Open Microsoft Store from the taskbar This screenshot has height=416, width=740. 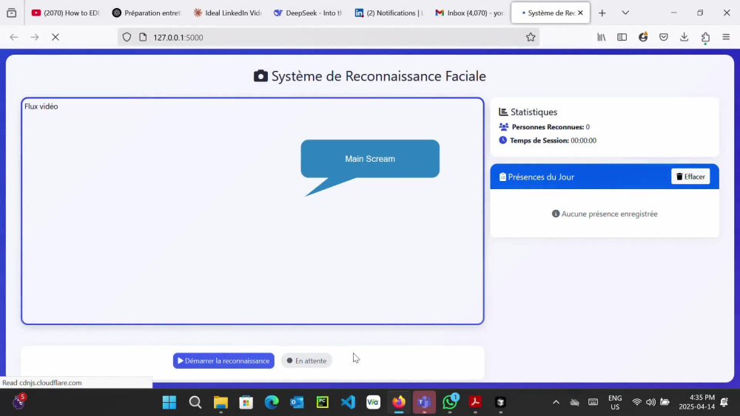point(246,403)
